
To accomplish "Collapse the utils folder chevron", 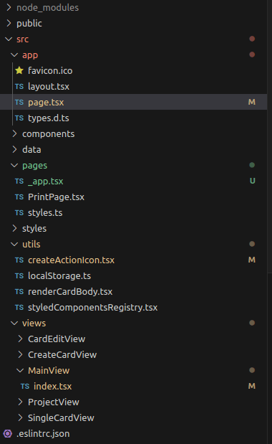I will [x=14, y=244].
